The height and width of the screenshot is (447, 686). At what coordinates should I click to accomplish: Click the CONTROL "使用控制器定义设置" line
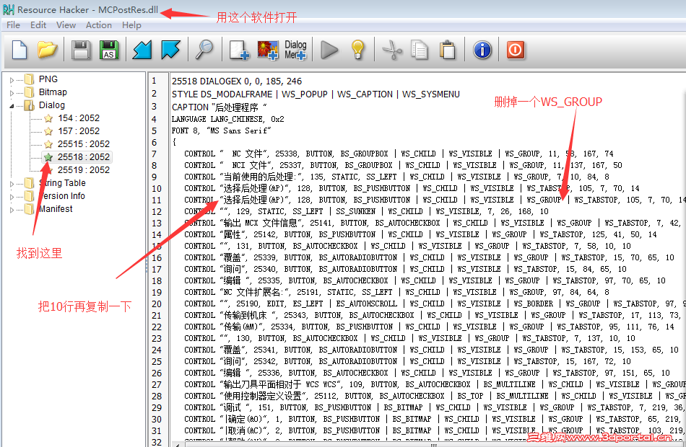click(435, 396)
